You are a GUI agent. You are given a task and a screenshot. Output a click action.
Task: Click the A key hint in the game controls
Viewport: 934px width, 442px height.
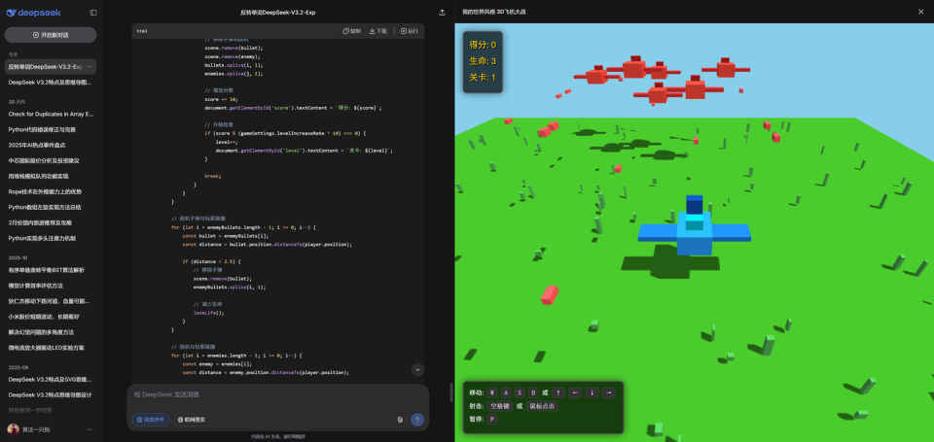(x=506, y=392)
